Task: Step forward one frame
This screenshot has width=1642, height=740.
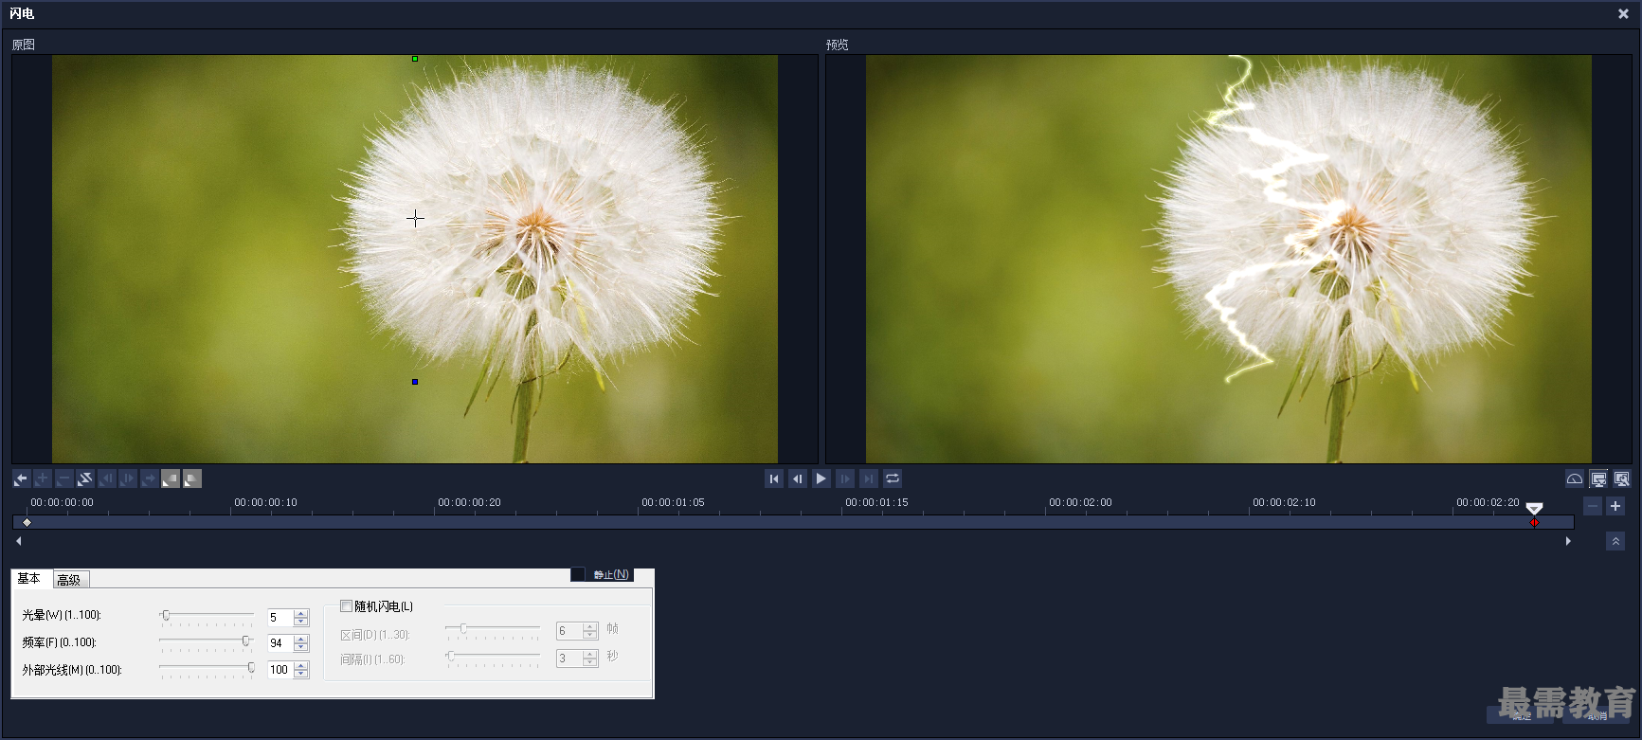Action: (845, 478)
